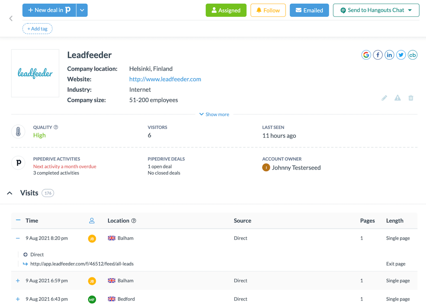Open the Crunchbase profile icon
The image size is (426, 307).
412,55
